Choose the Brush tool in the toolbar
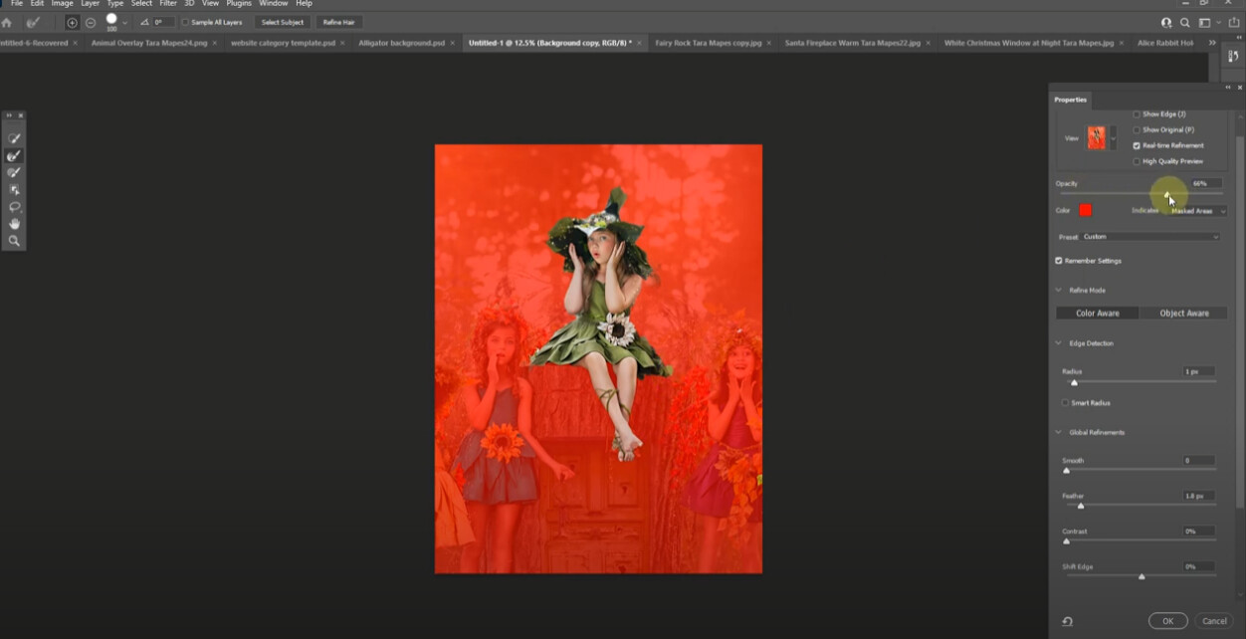1246x639 pixels. coord(13,172)
